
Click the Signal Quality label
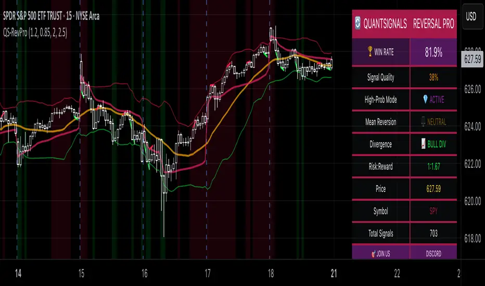[380, 77]
